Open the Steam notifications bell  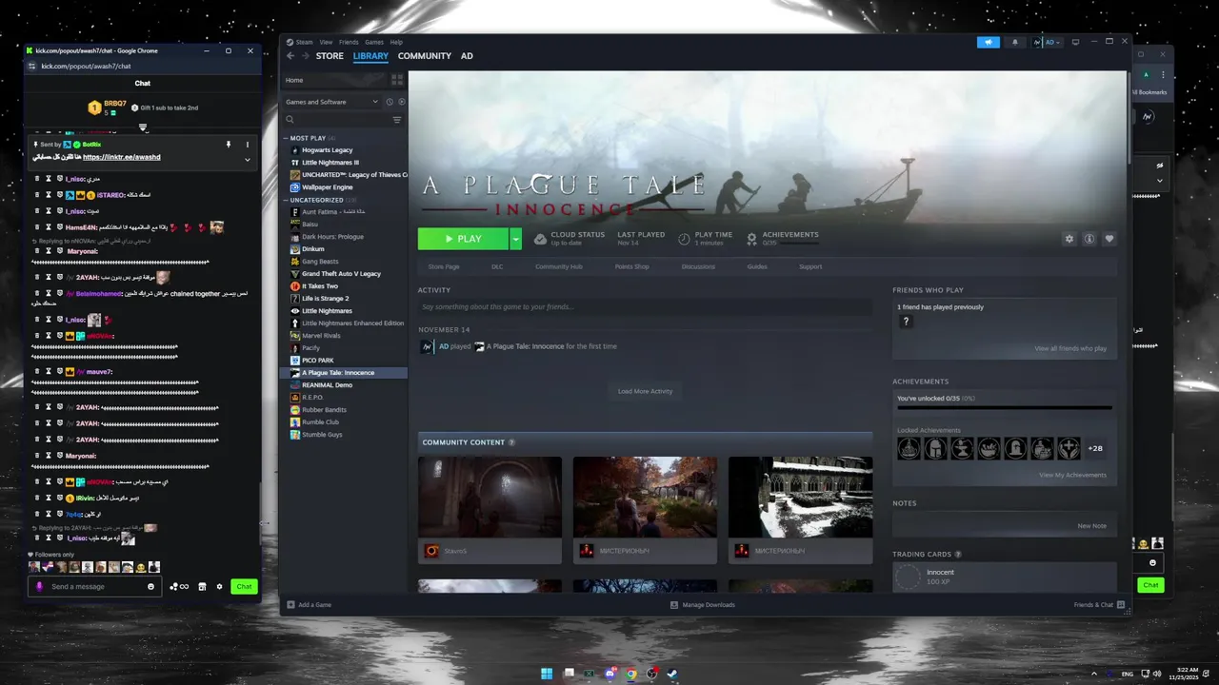[x=1014, y=42]
